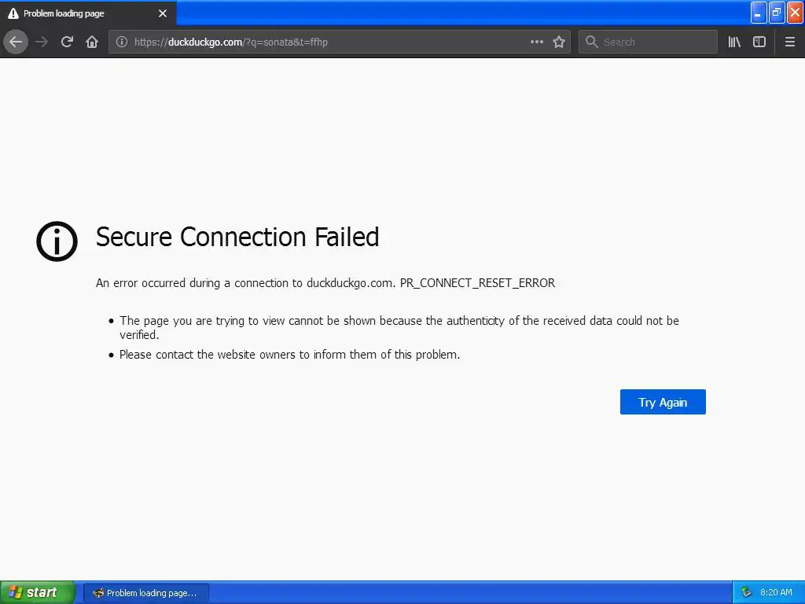
Task: Select the Problem loading page tab
Action: pos(79,13)
